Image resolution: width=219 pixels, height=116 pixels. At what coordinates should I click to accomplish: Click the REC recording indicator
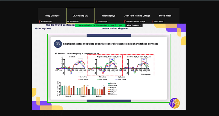click(120, 25)
